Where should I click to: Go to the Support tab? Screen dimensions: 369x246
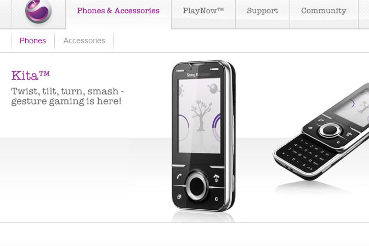(263, 11)
